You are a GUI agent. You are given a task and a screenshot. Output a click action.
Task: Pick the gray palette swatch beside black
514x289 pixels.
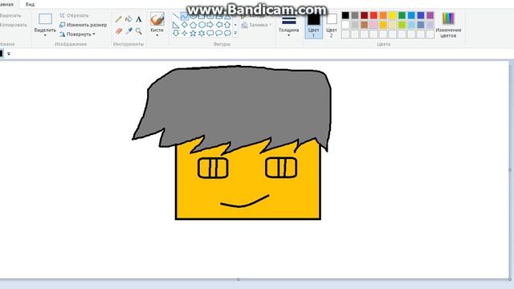[x=355, y=15]
